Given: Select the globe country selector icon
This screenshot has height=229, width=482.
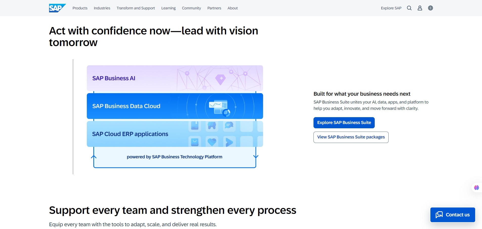Looking at the screenshot, I should tap(430, 8).
